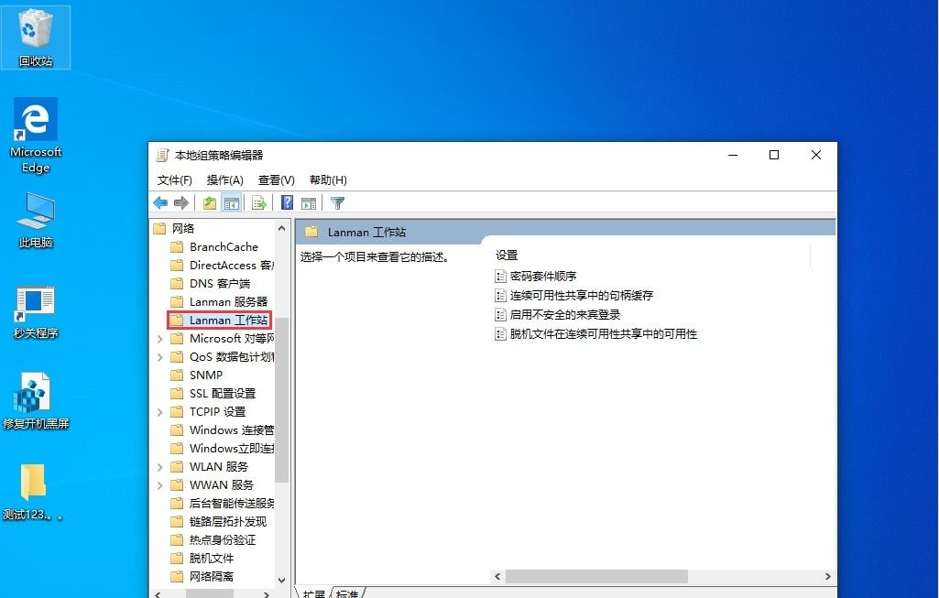The height and width of the screenshot is (598, 939).
Task: Click the policy icon beside 连续可用性共享中的句柄缓存
Action: [x=500, y=295]
